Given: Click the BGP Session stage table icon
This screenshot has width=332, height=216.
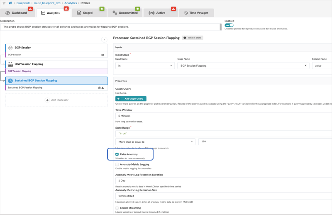Looking at the screenshot, I should pyautogui.click(x=103, y=55).
